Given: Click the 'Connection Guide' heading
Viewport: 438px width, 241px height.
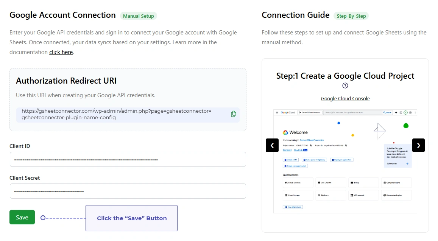Looking at the screenshot, I should pyautogui.click(x=296, y=15).
